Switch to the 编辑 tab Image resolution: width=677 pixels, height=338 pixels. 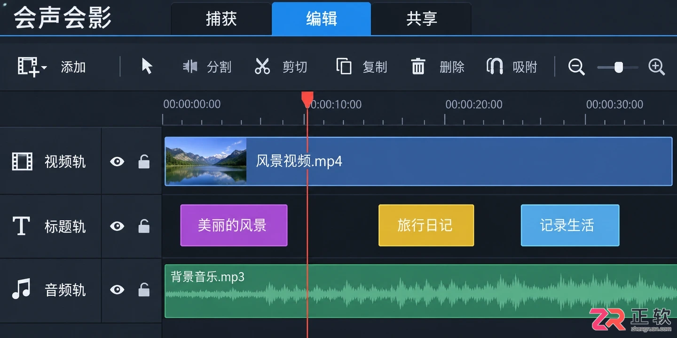click(322, 19)
